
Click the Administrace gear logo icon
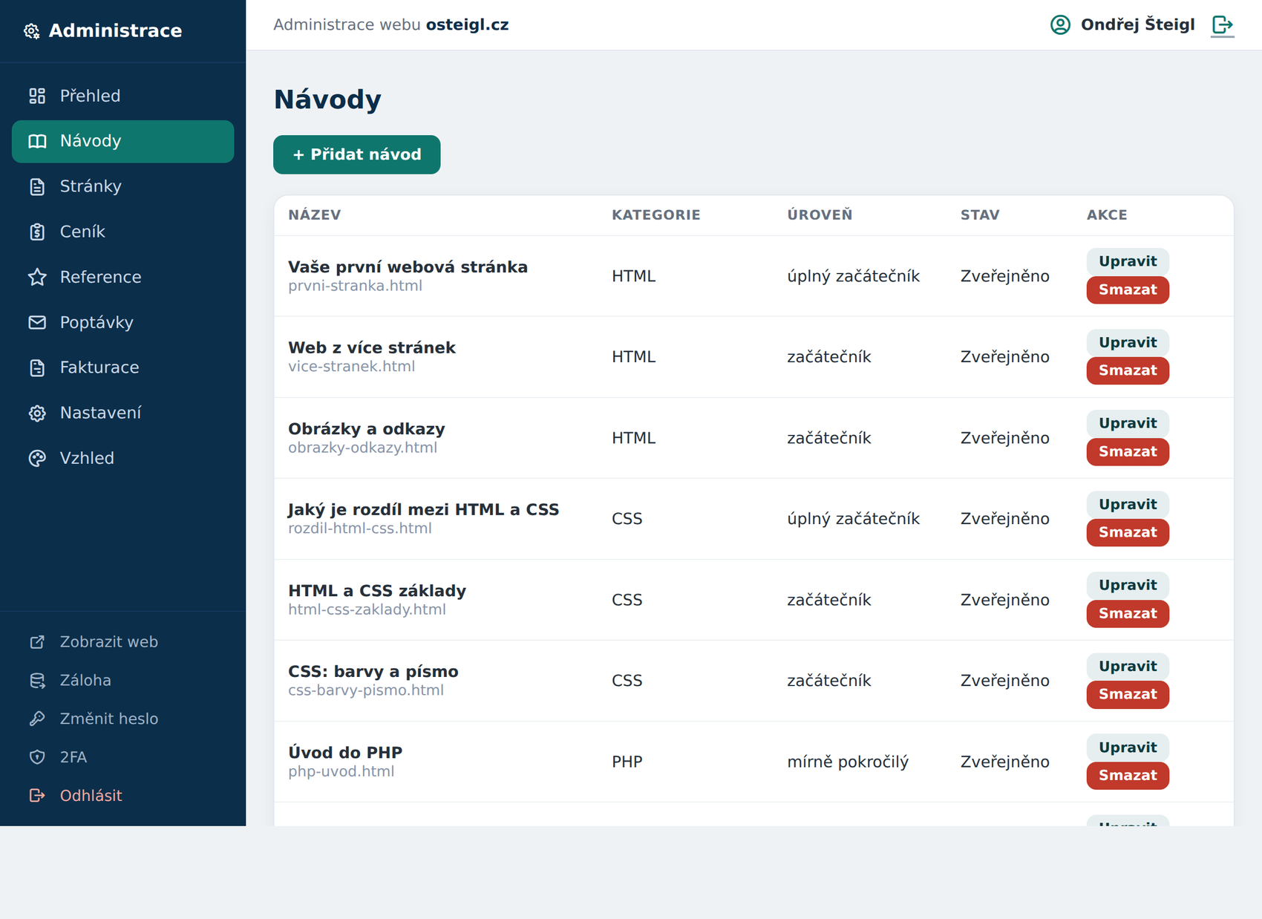(31, 31)
